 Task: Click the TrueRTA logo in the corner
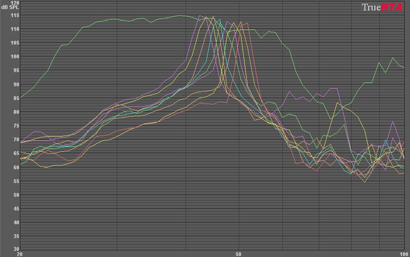point(382,7)
